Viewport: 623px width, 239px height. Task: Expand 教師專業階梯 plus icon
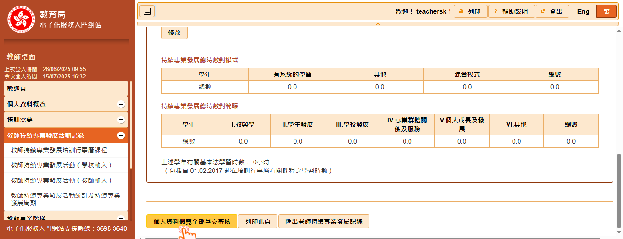tap(121, 218)
